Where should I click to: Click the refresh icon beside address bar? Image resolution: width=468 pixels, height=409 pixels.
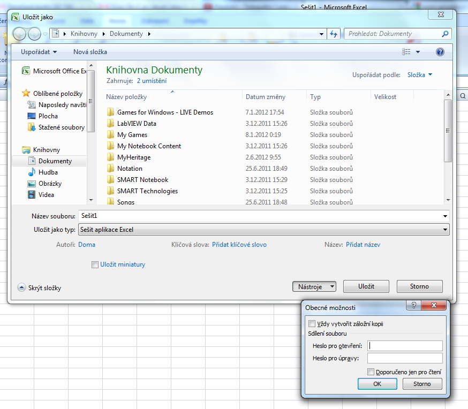click(334, 34)
